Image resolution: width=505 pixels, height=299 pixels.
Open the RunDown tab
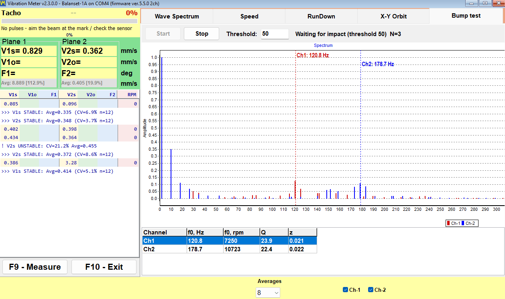point(321,16)
